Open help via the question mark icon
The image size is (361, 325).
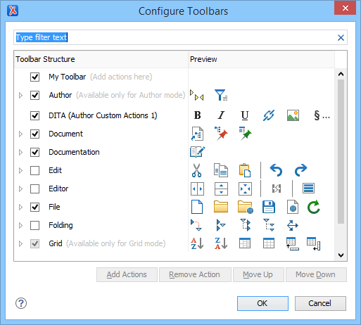coord(21,303)
